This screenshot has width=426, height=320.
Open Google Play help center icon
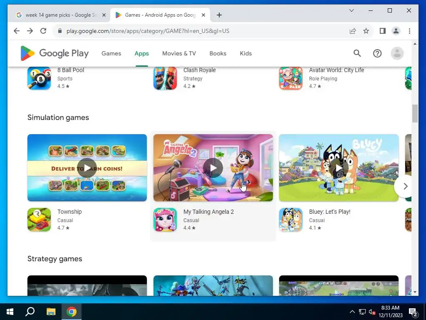click(377, 53)
